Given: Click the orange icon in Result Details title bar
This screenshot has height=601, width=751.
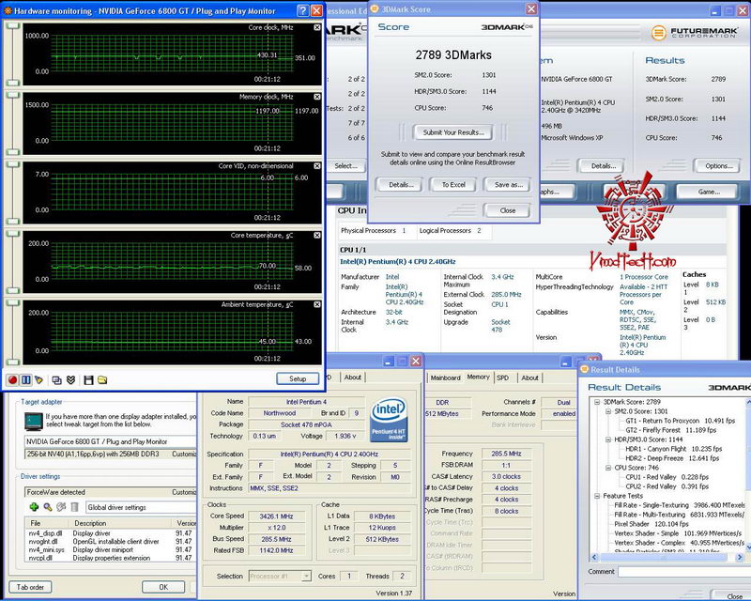Looking at the screenshot, I should (584, 369).
